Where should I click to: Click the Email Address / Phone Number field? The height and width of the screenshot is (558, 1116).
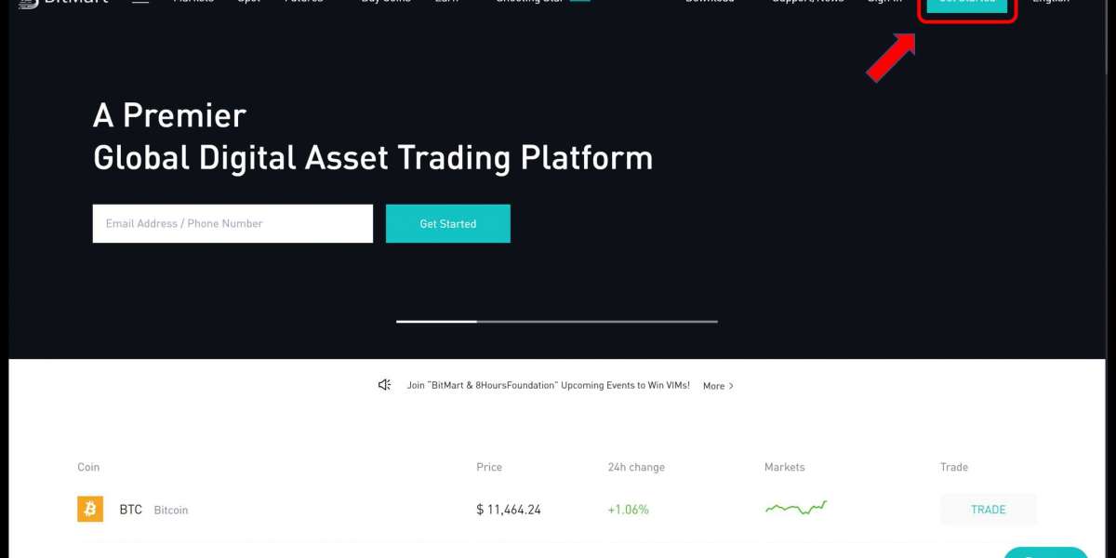pos(232,223)
